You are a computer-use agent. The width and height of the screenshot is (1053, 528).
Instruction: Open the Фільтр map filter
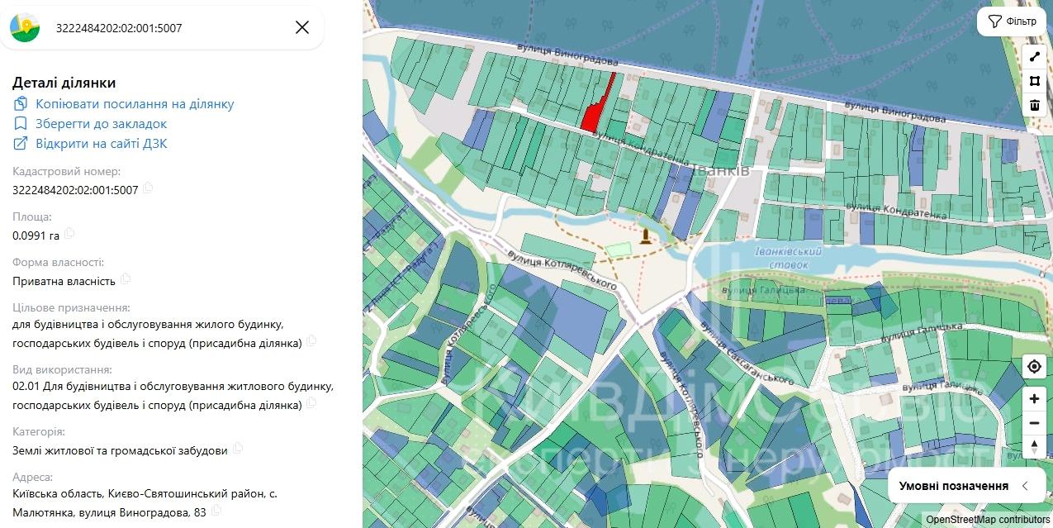(x=1012, y=21)
